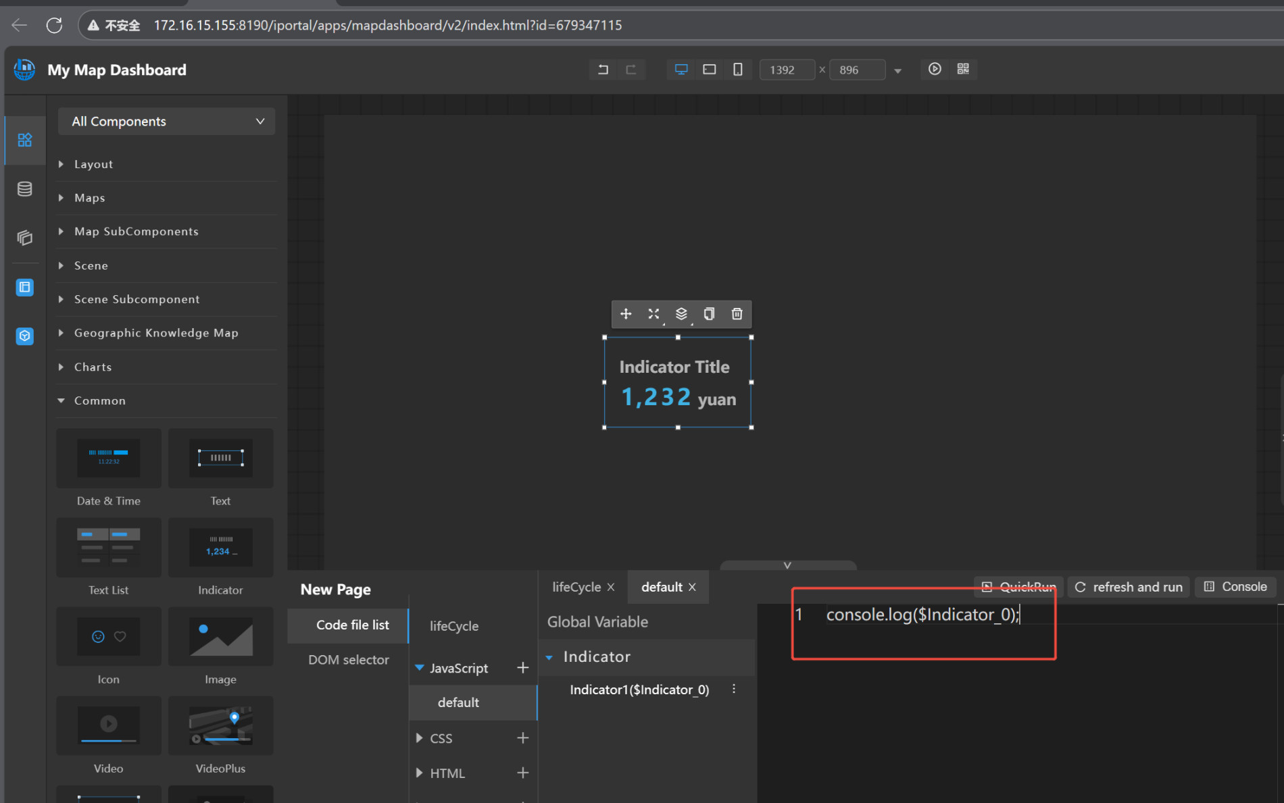
Task: Click the refresh and run button
Action: 1128,587
